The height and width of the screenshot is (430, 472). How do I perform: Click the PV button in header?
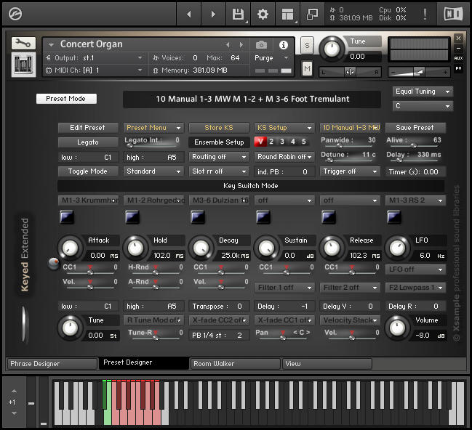[x=458, y=68]
